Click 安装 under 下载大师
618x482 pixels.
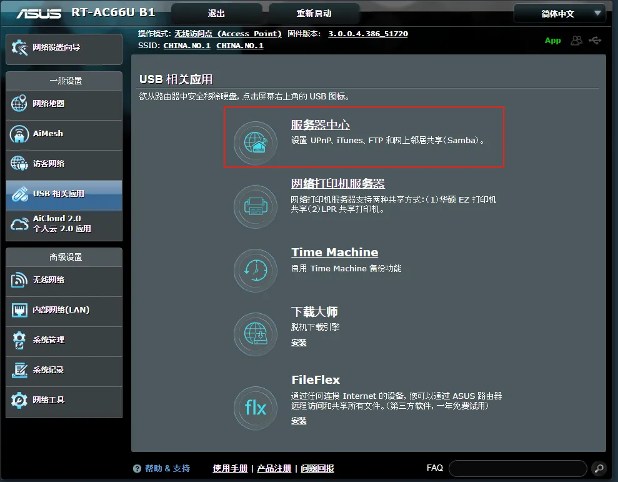(x=299, y=343)
